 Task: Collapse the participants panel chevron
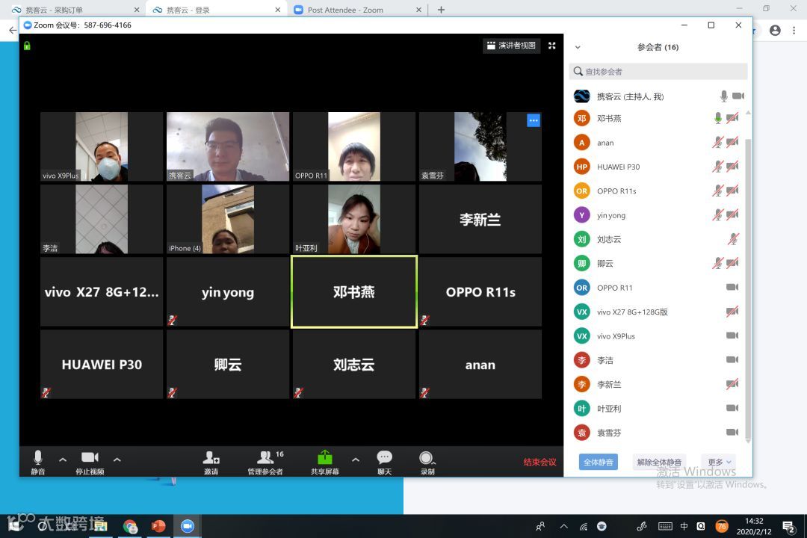click(x=578, y=47)
